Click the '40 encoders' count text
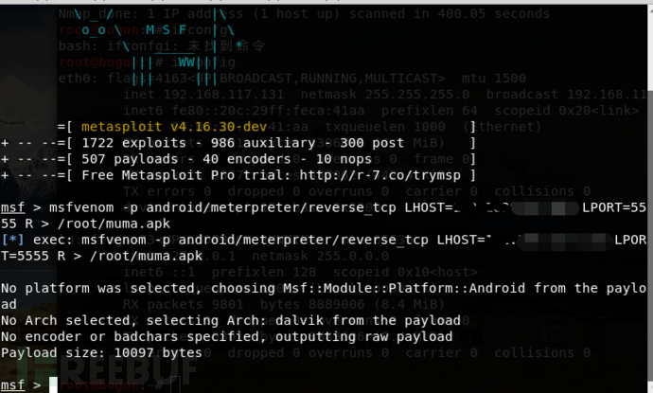653x393 pixels. click(247, 159)
